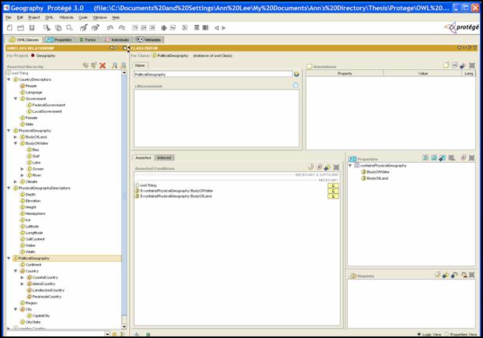This screenshot has width=483, height=338.
Task: Switch to the Metadata tab
Action: 149,40
